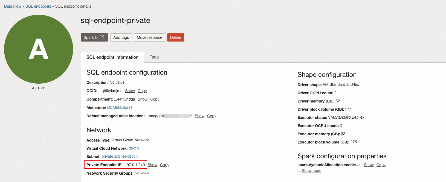The width and height of the screenshot is (446, 182).
Task: Open the private subnet-dsvcn link
Action: pyautogui.click(x=119, y=156)
